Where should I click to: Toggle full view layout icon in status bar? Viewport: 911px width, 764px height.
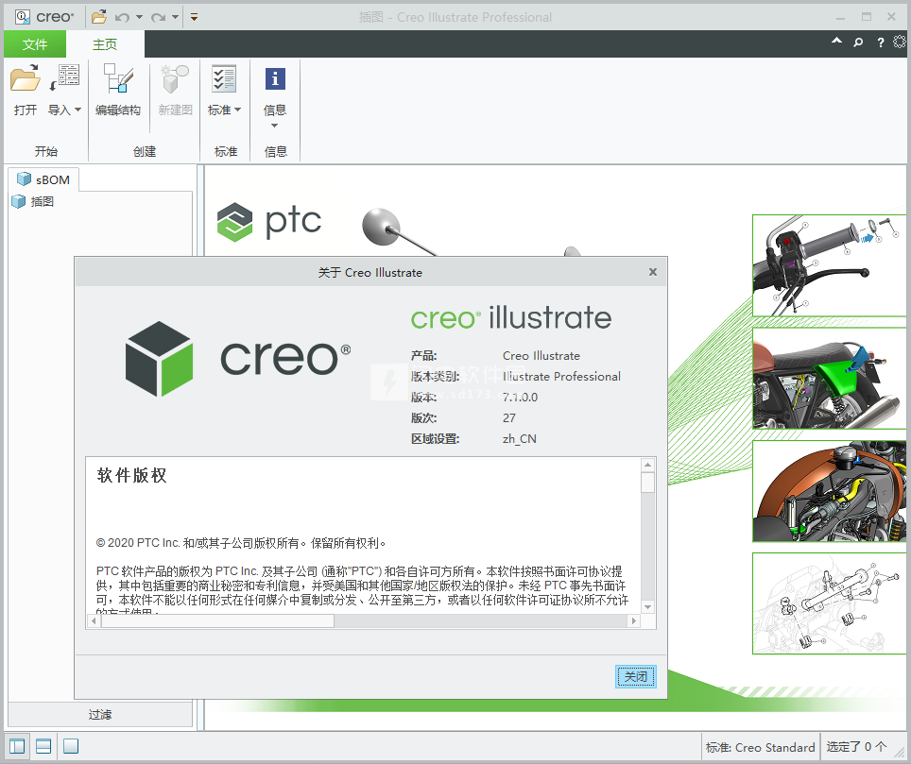(x=71, y=746)
